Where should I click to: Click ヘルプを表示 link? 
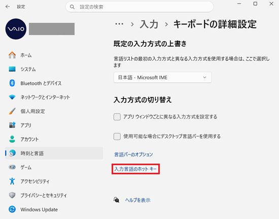(x=137, y=200)
